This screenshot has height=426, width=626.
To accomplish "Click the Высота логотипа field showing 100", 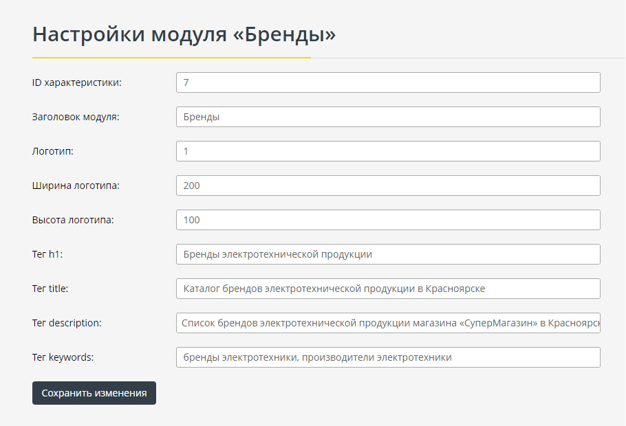I will 385,219.
